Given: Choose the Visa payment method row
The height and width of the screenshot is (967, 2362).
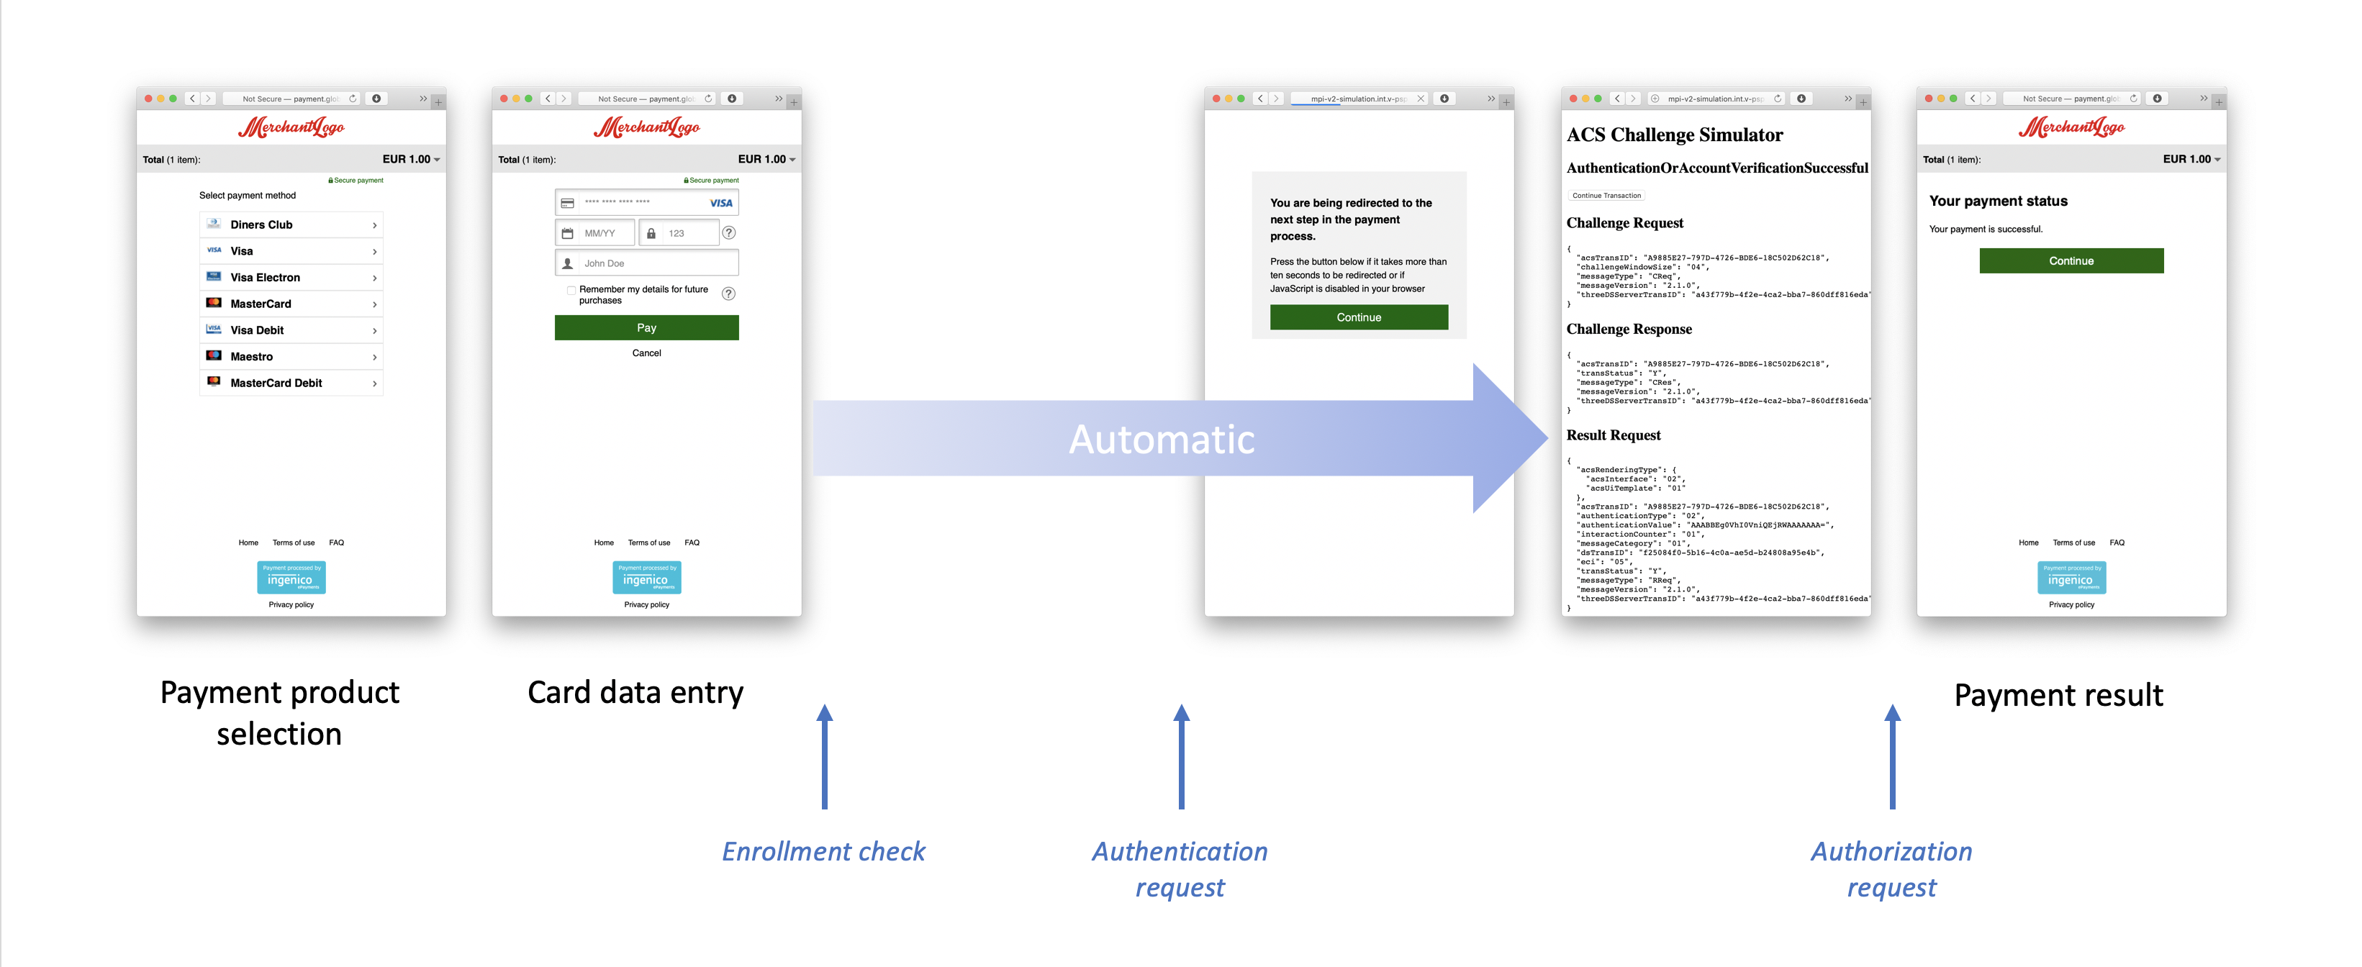Looking at the screenshot, I should tap(291, 251).
